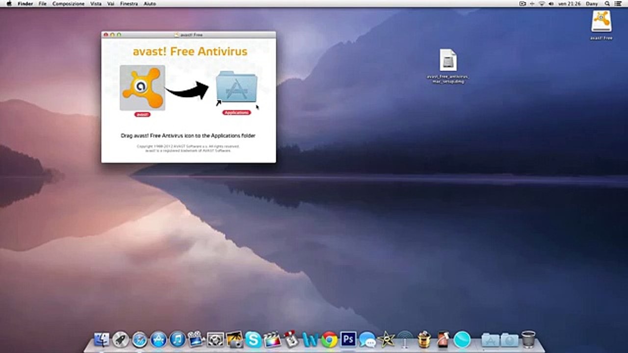The height and width of the screenshot is (353, 628).
Task: Open the Downloads stack in the dock
Action: click(509, 339)
